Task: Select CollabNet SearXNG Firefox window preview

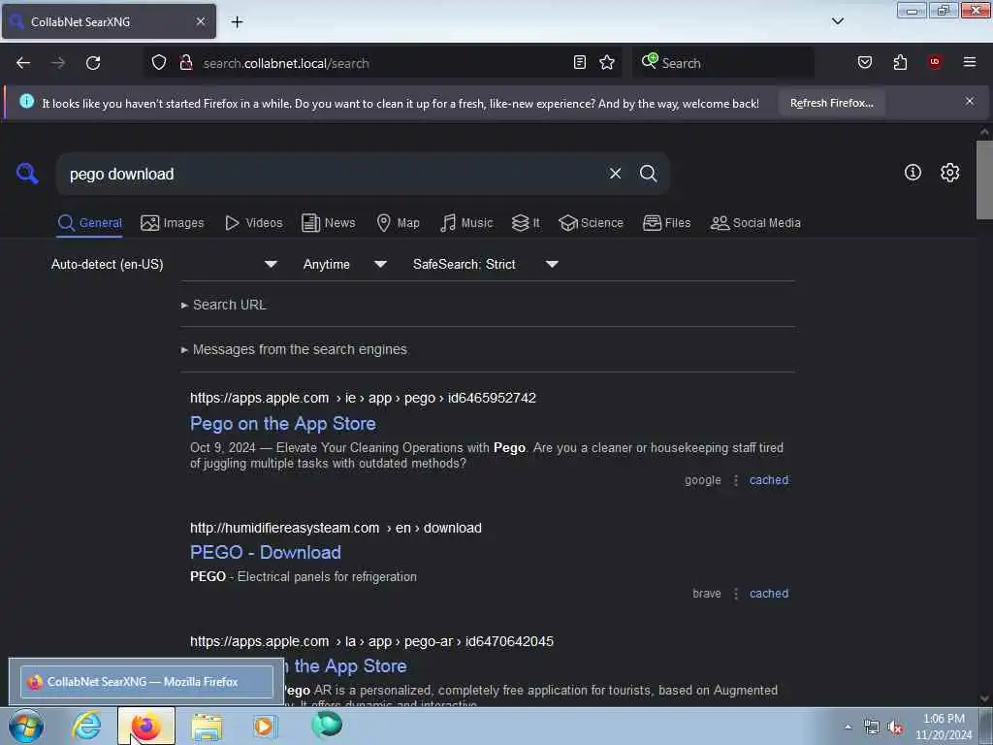Action: tap(147, 682)
